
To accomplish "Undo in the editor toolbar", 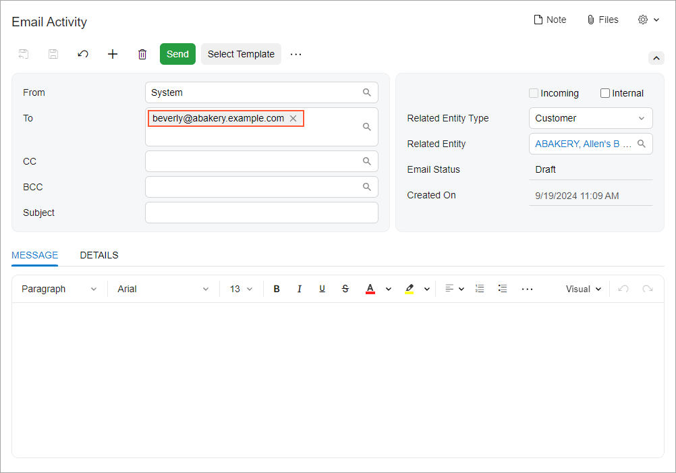I will [623, 289].
